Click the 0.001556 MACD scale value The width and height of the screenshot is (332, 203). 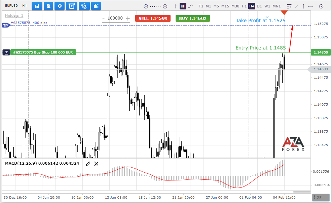(321, 171)
